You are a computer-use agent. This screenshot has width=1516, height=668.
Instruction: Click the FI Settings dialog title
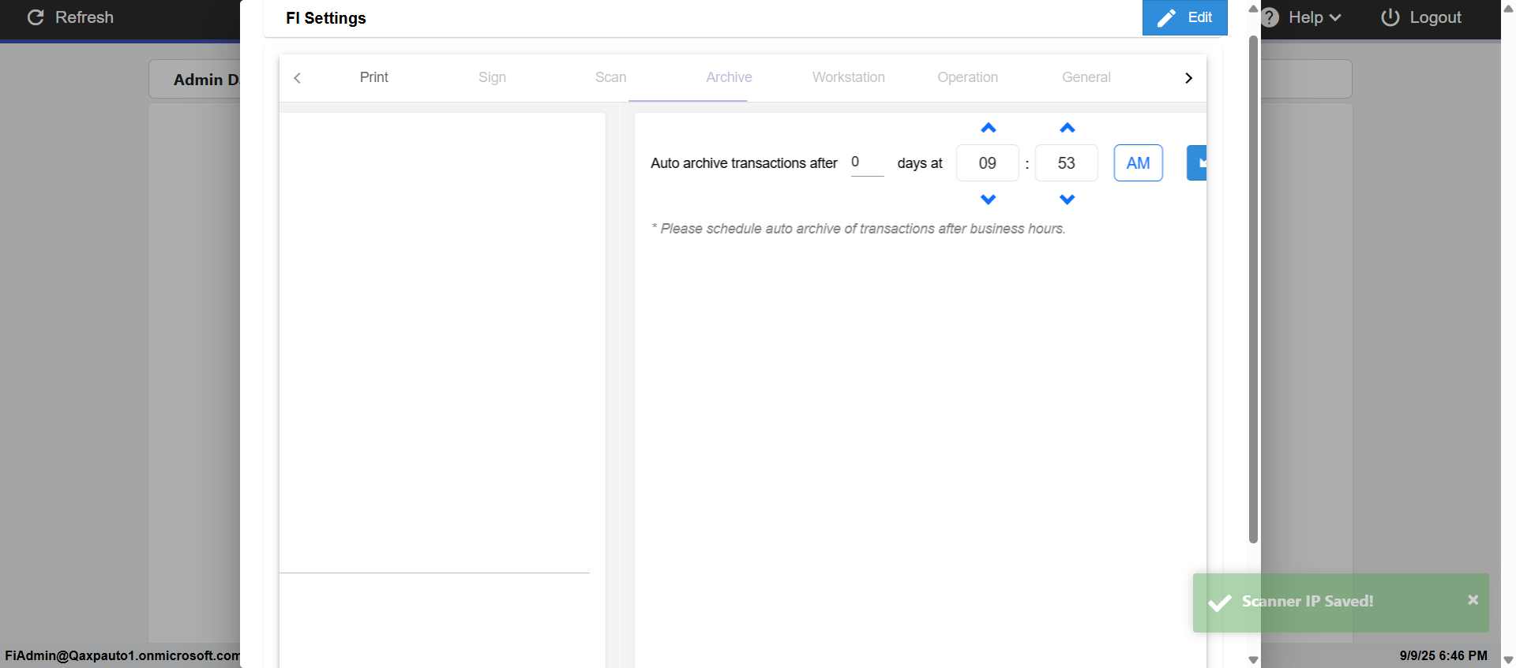(x=326, y=18)
